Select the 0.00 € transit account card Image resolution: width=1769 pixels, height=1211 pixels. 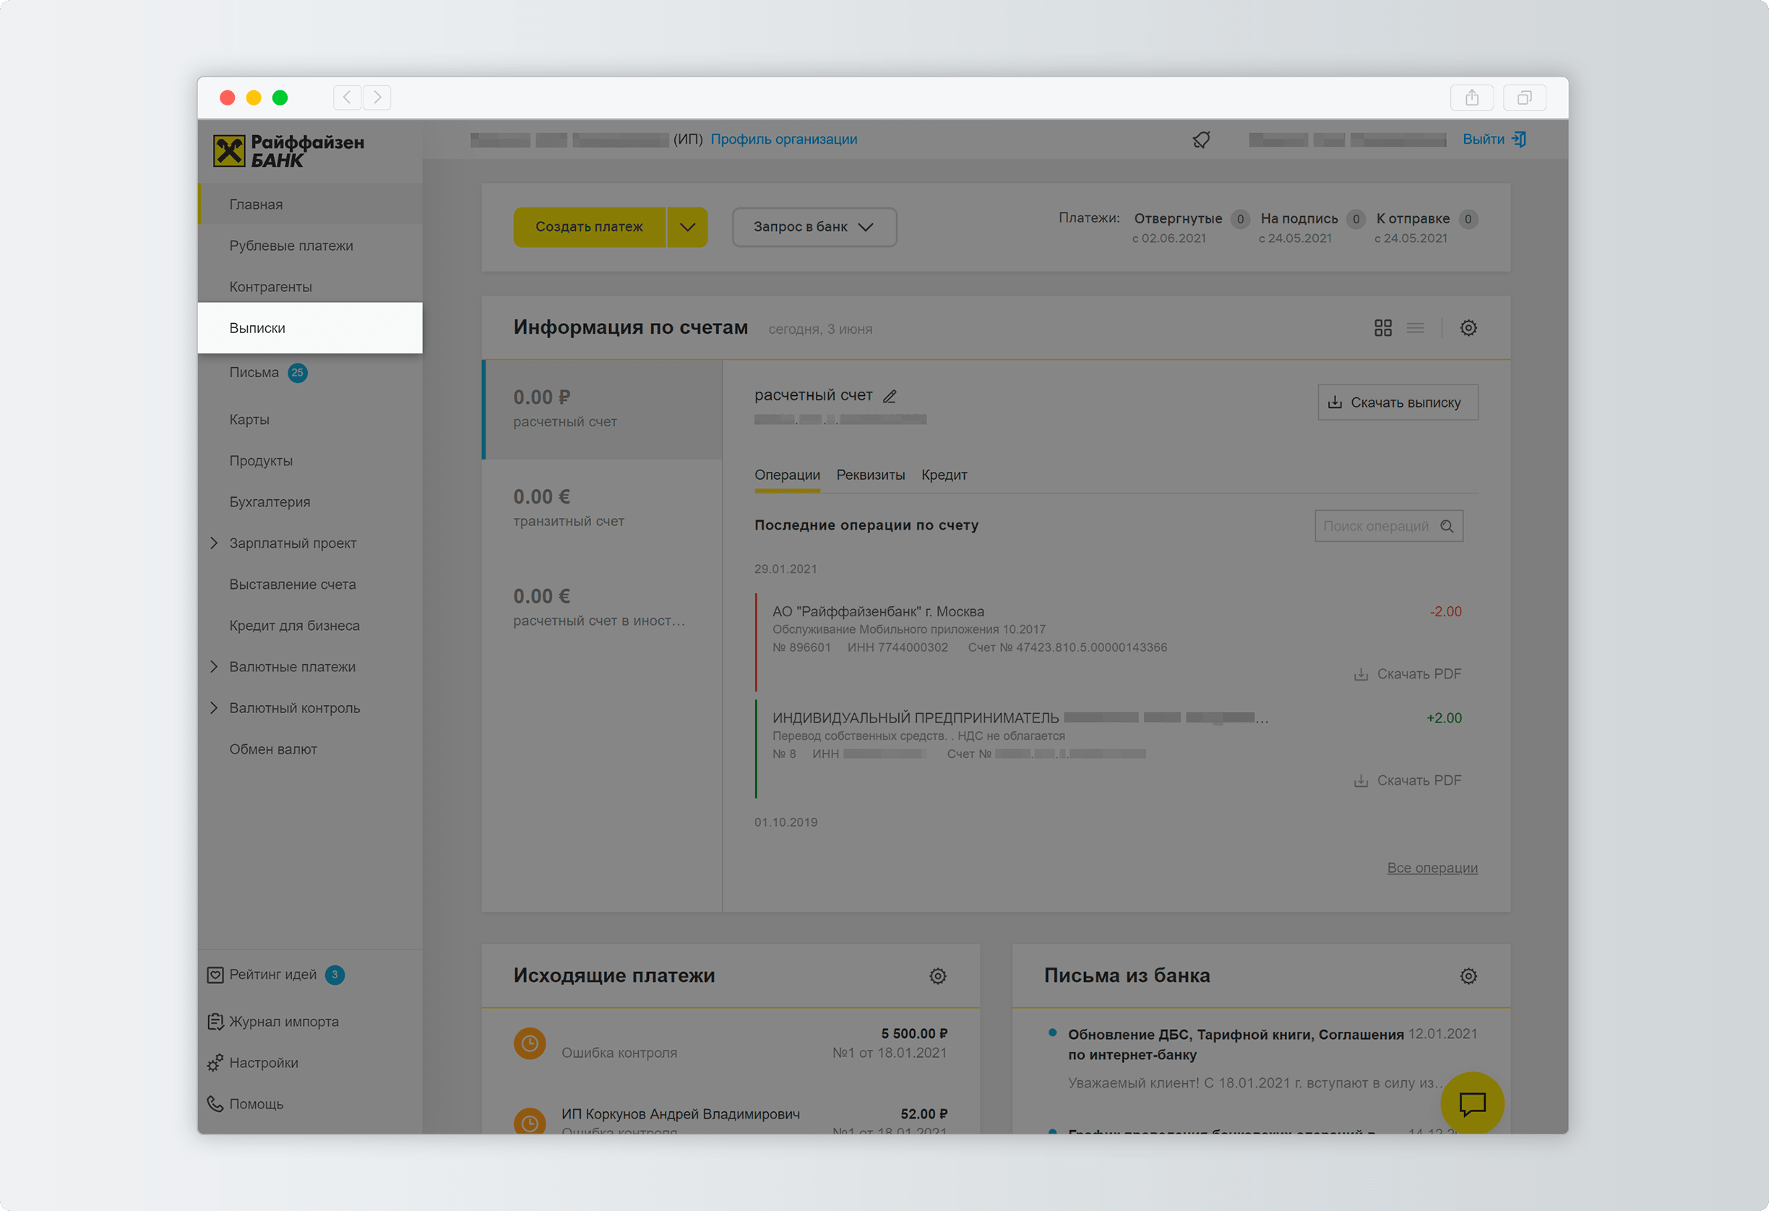602,509
